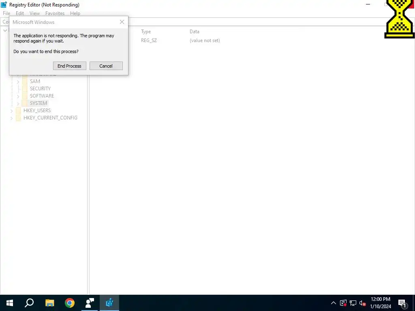Click the sync tray icon with red badge

(343, 303)
